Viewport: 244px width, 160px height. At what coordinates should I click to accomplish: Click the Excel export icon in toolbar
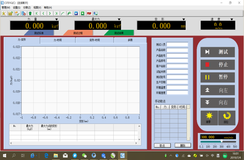click(82, 13)
